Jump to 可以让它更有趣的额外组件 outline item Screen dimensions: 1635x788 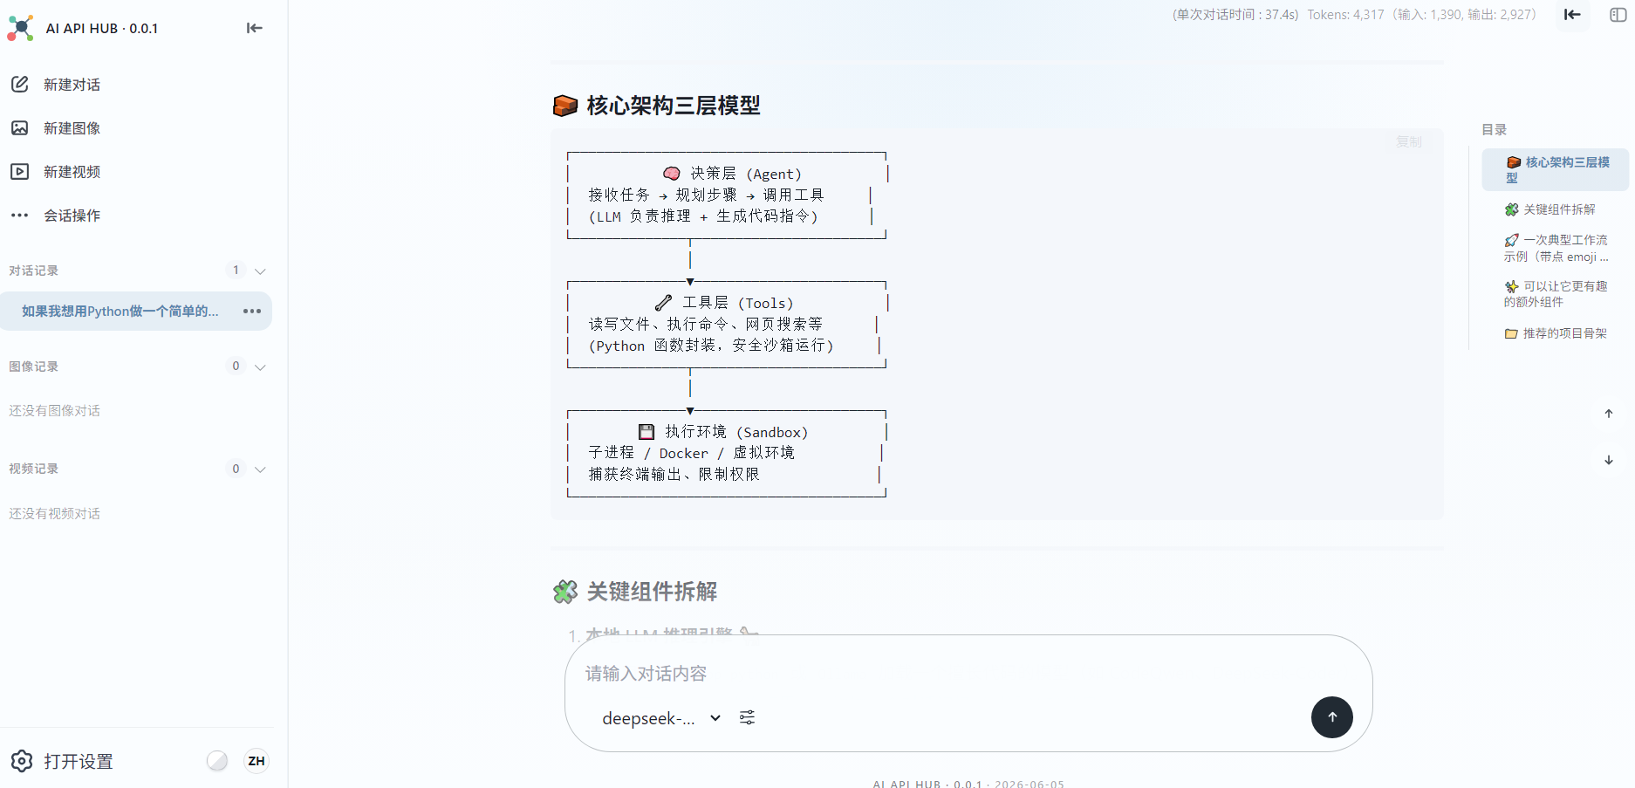1556,294
